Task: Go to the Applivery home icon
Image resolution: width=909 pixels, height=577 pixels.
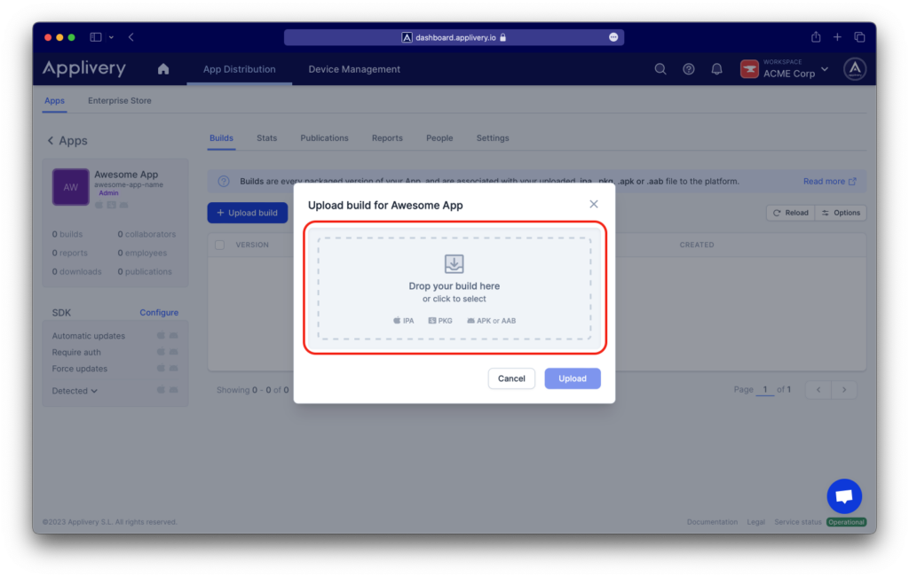Action: coord(163,69)
